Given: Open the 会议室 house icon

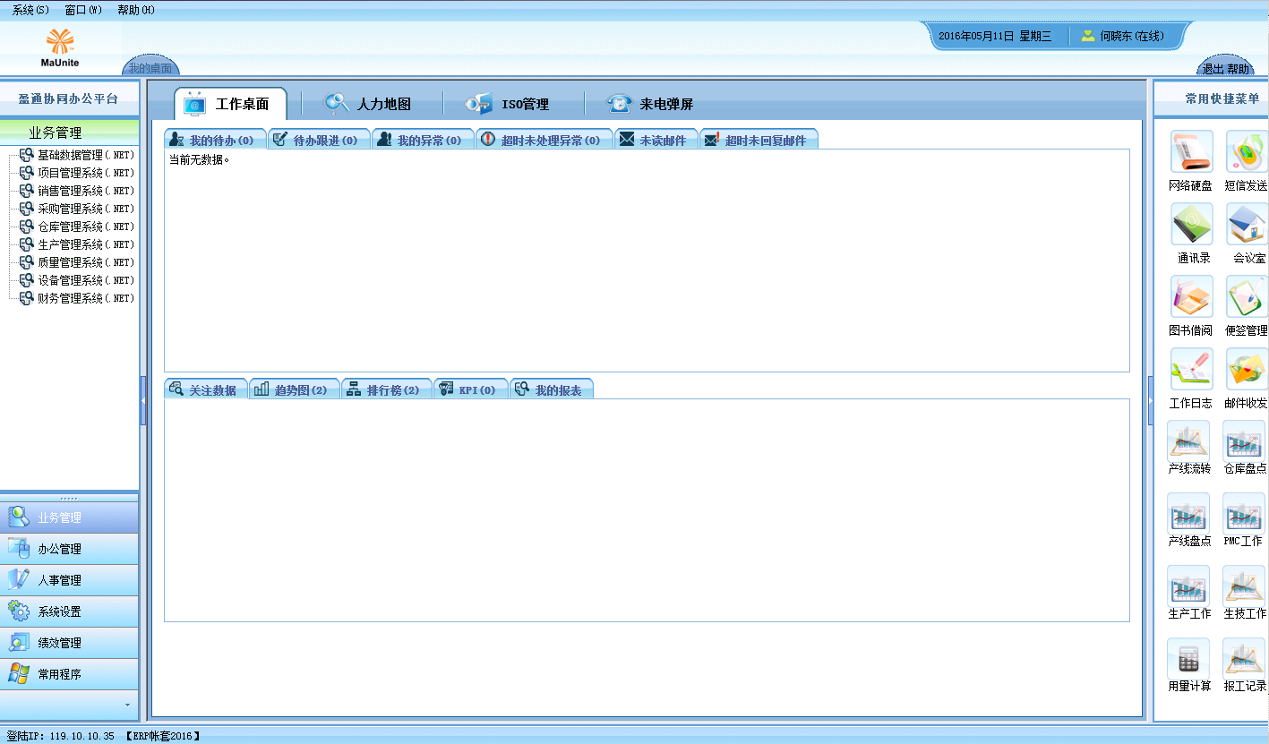Looking at the screenshot, I should tap(1247, 224).
